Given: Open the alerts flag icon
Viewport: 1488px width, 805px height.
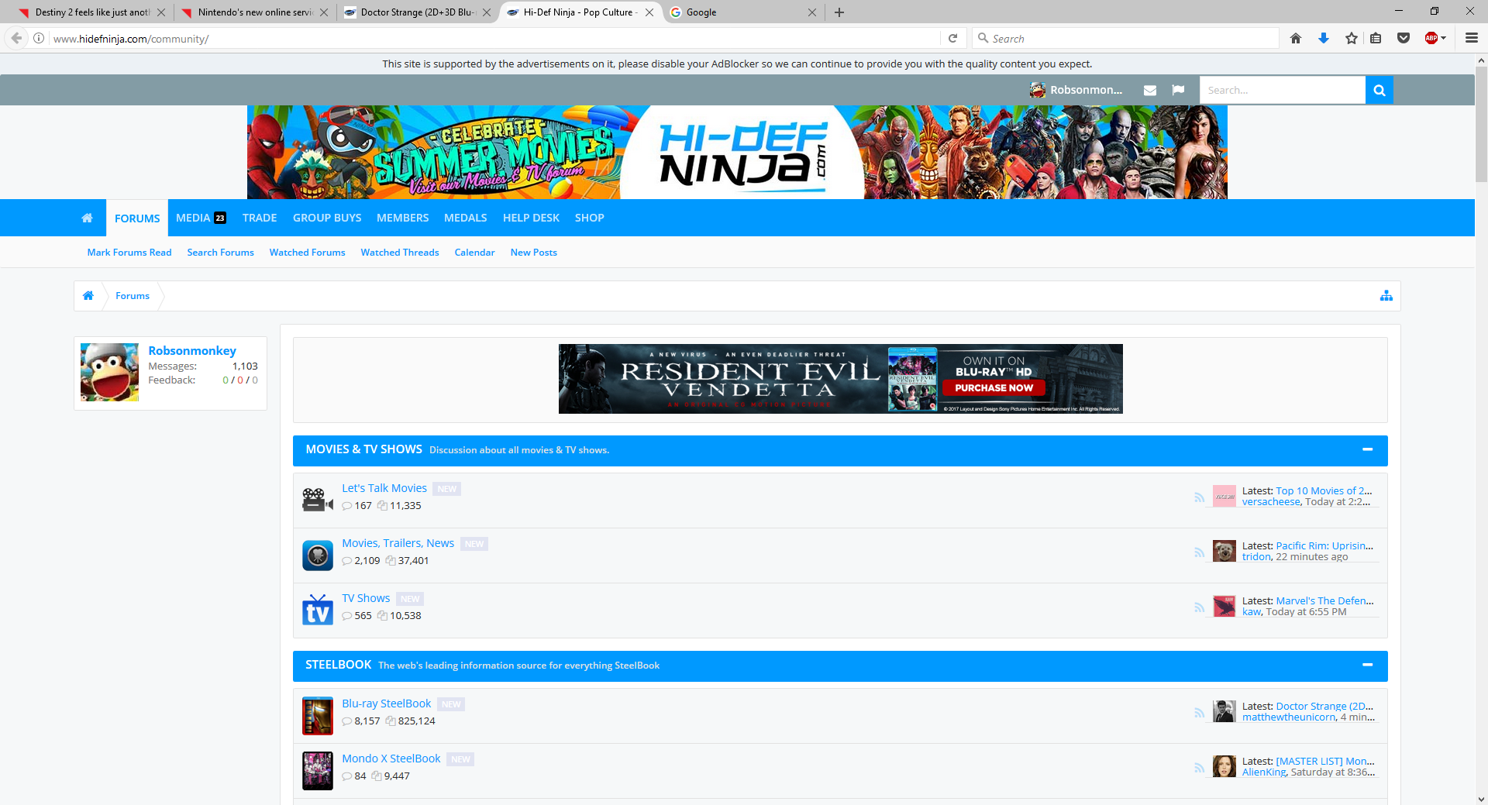Looking at the screenshot, I should [1178, 90].
